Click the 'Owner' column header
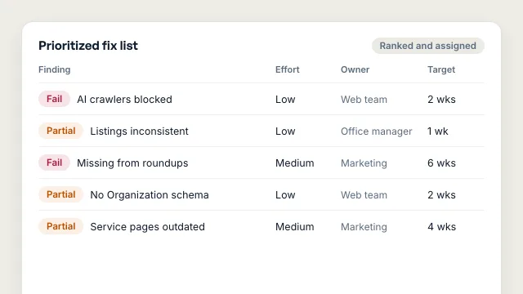The height and width of the screenshot is (294, 523). tap(355, 69)
